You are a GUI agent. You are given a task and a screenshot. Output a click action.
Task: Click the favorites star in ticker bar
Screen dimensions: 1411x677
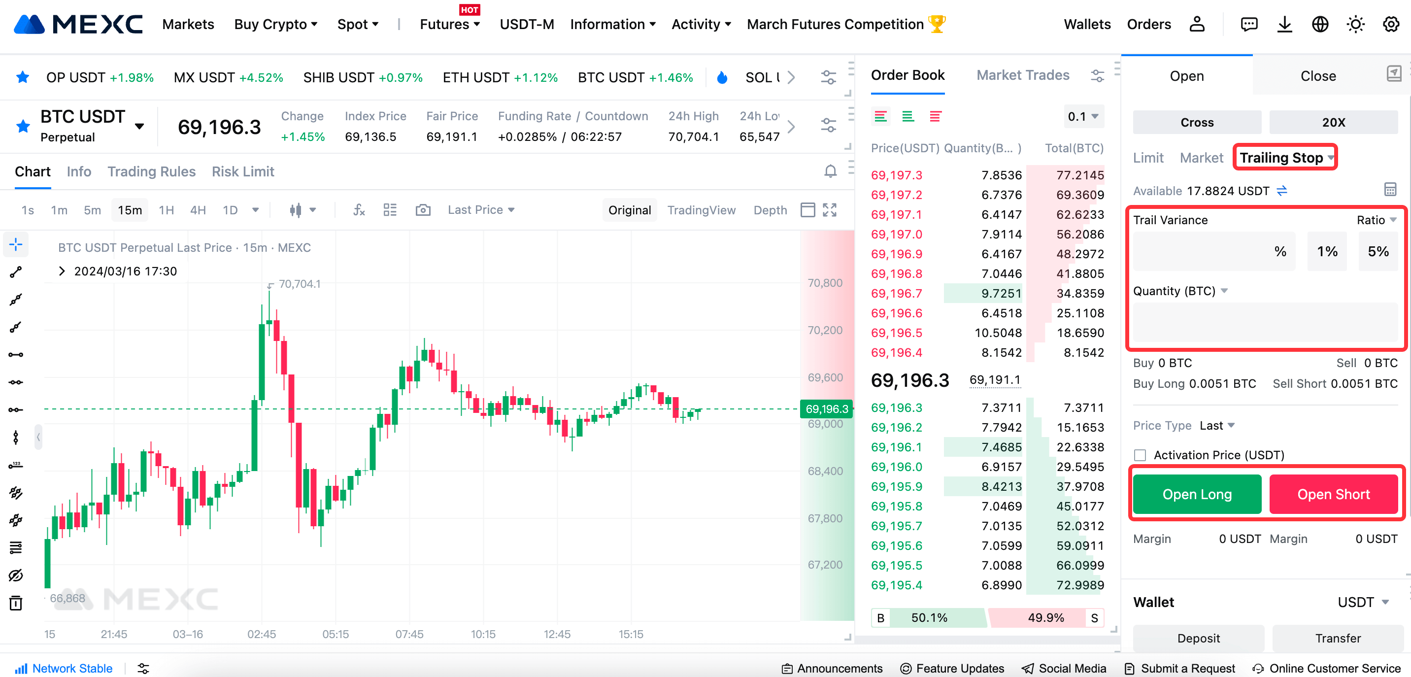(23, 77)
